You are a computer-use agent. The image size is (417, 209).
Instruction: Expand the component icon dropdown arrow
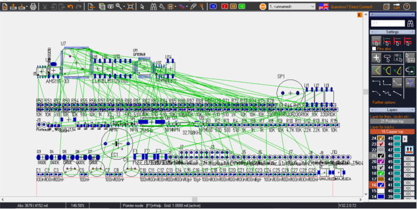coord(175,7)
